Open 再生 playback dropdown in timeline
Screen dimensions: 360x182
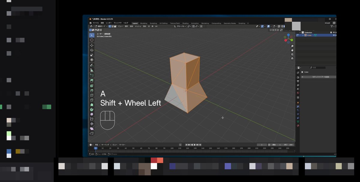[x=97, y=145]
